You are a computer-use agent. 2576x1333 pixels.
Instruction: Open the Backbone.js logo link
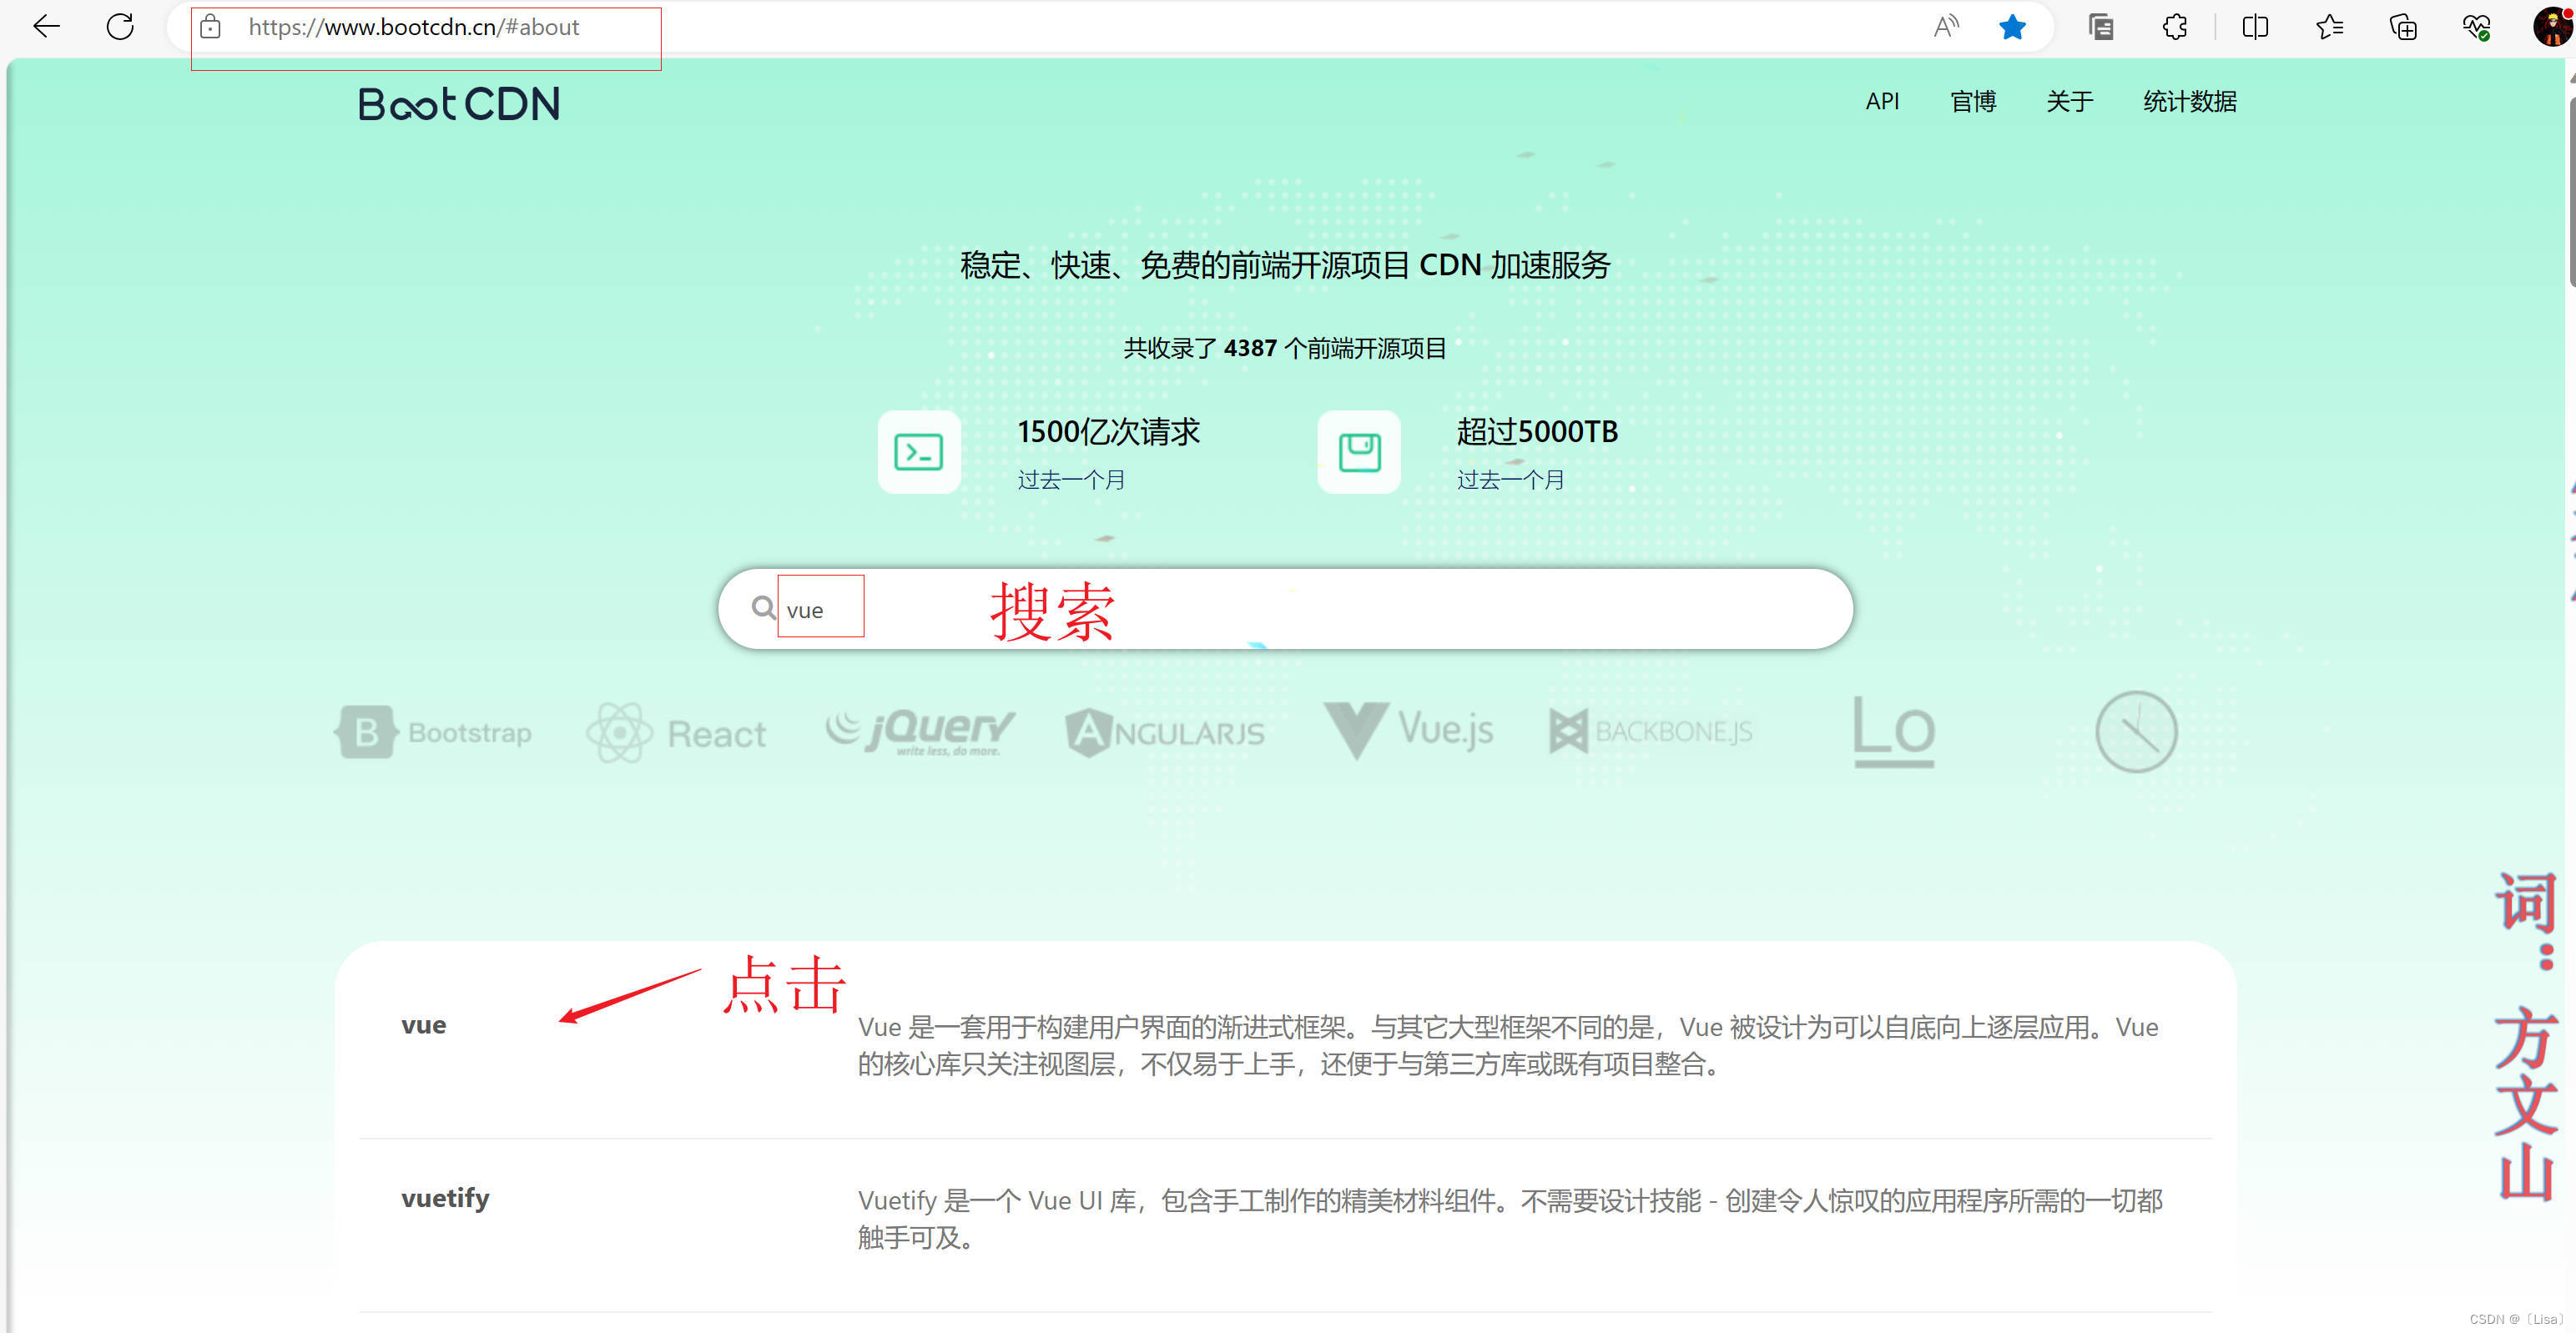point(1651,731)
